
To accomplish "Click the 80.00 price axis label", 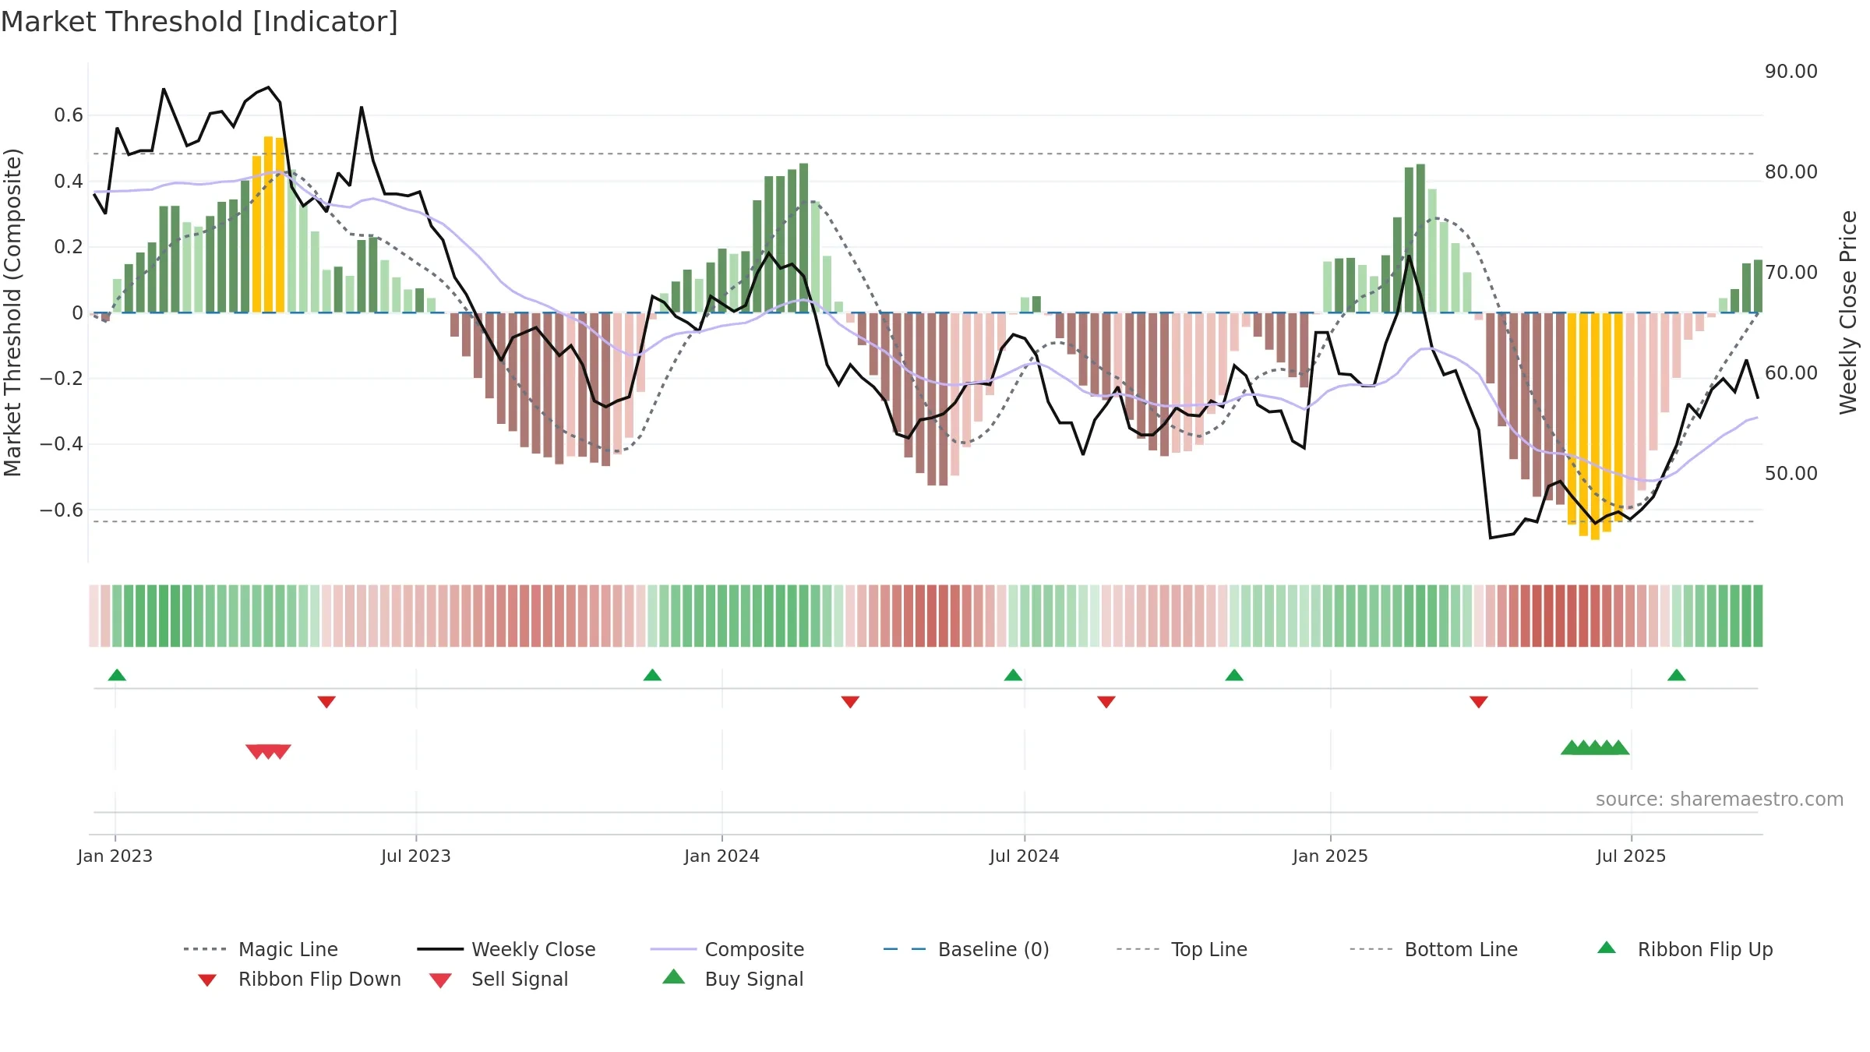I will (1791, 171).
